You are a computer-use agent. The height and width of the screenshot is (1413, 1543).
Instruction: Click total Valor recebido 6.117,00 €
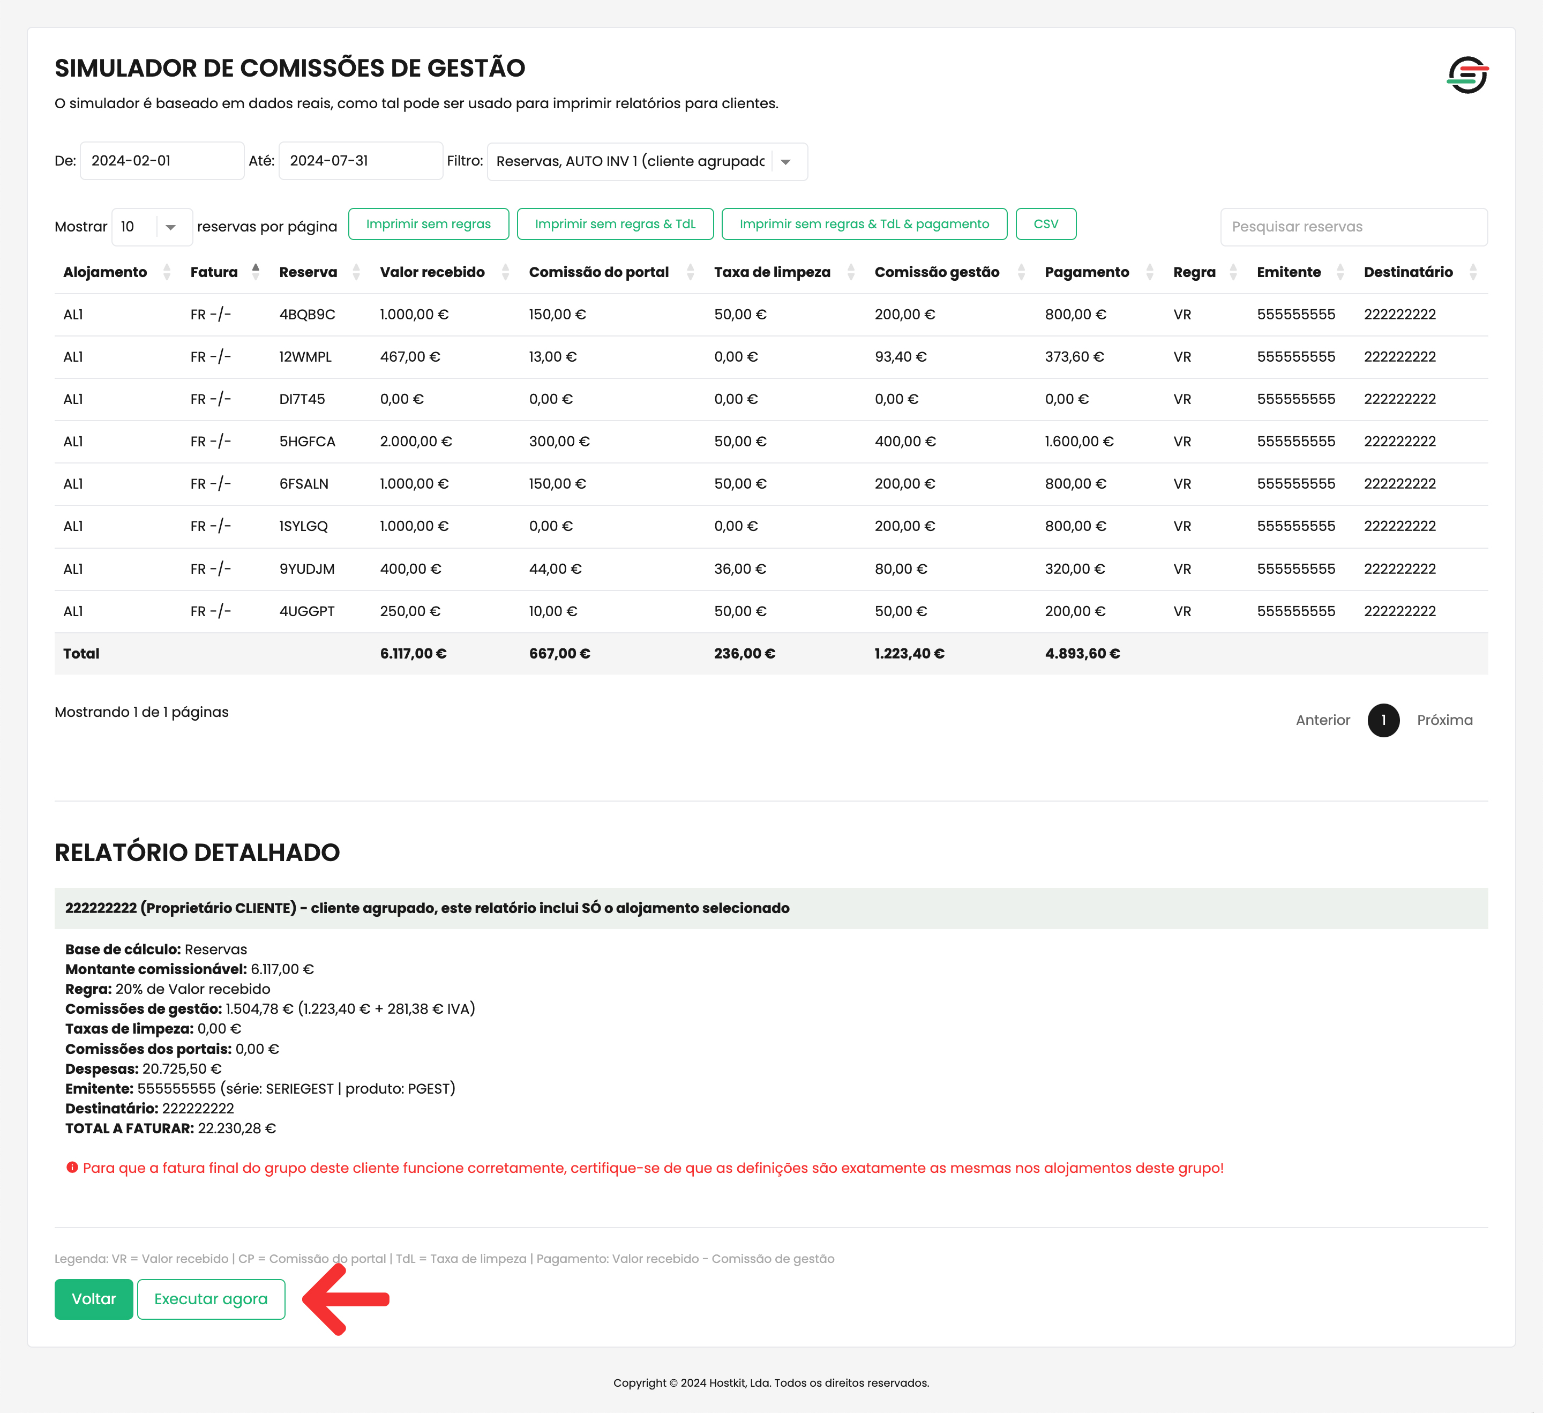point(413,654)
